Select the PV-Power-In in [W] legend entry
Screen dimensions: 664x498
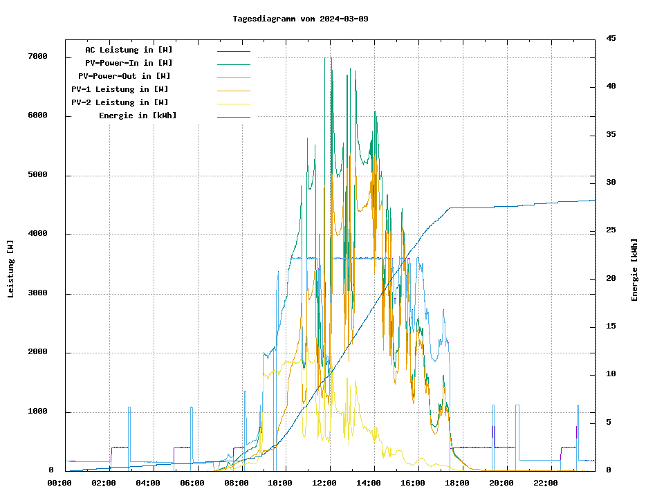pyautogui.click(x=133, y=63)
